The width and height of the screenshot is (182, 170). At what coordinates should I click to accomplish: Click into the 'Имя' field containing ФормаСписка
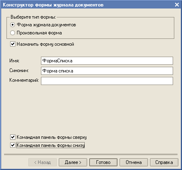(107, 61)
